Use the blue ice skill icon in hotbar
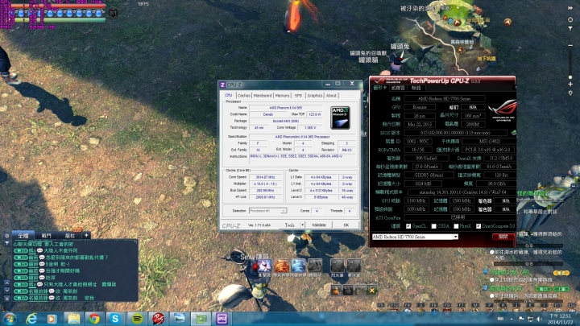Viewport: 580px width, 326px height. pyautogui.click(x=298, y=266)
